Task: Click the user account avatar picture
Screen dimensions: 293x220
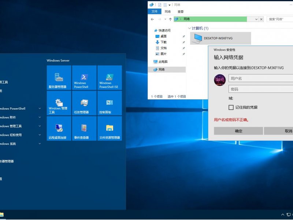Action: coord(220,80)
